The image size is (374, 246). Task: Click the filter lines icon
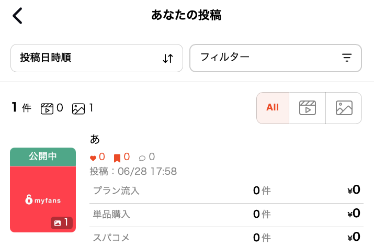coord(347,58)
